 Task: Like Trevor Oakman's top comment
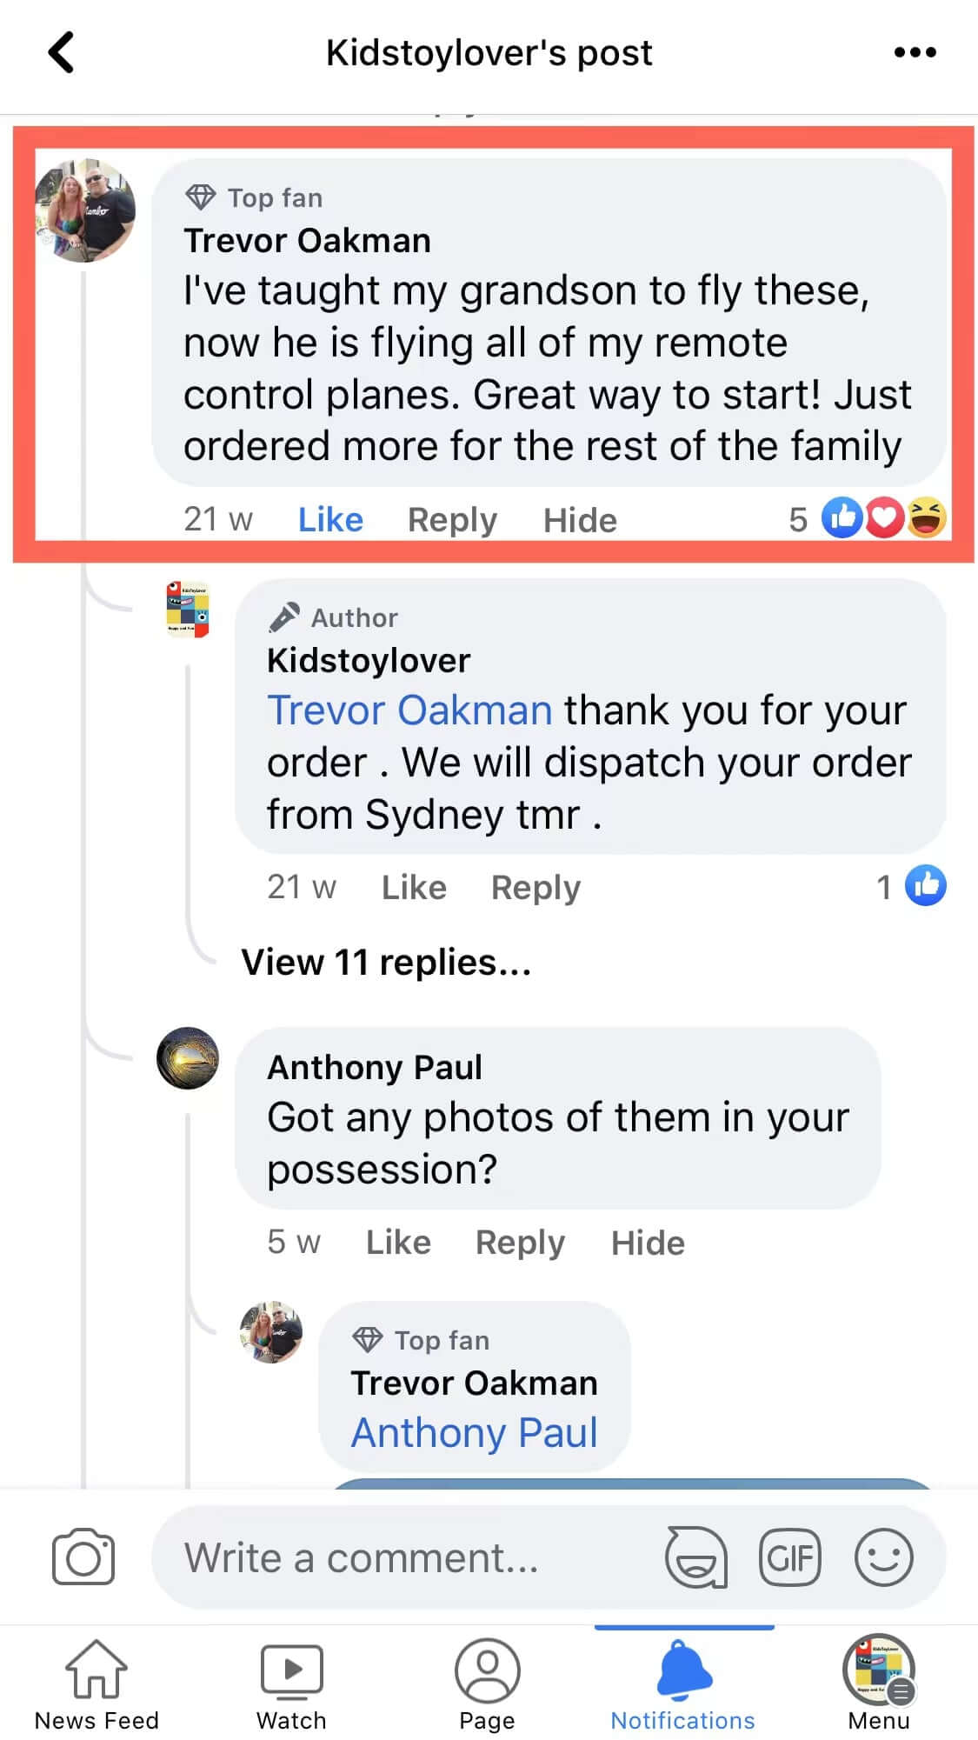point(330,520)
